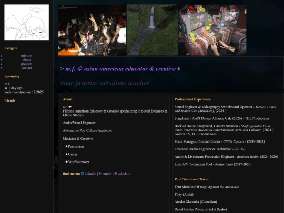Click 'Team Manager, Content Creator' CSUN Esports entry

[x=219, y=141]
